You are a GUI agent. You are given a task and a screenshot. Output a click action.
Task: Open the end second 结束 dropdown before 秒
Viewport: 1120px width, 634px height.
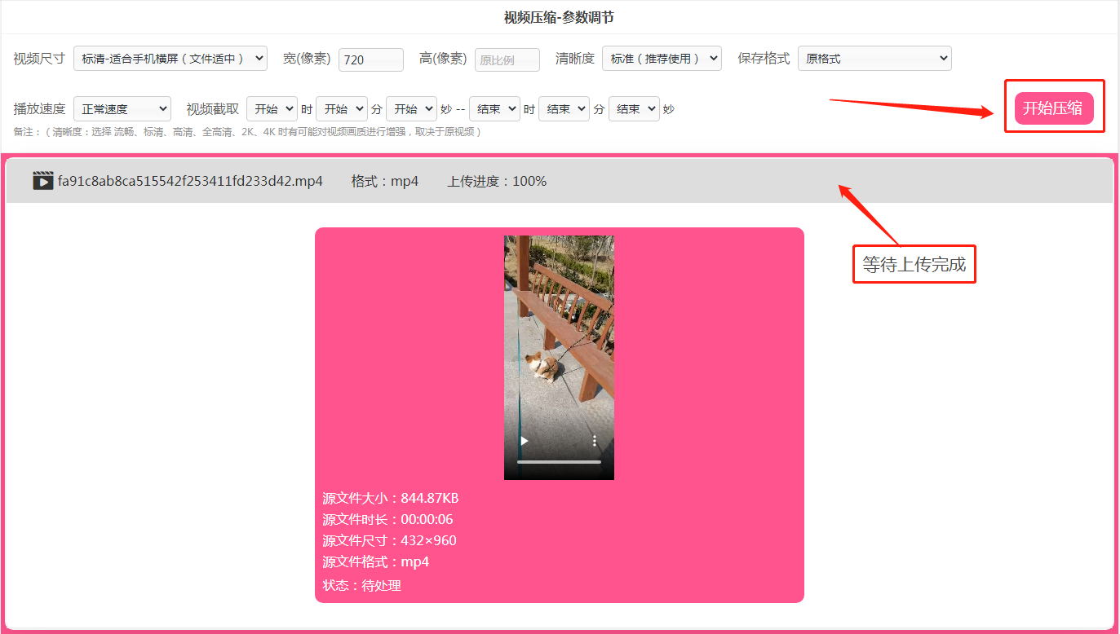point(634,108)
